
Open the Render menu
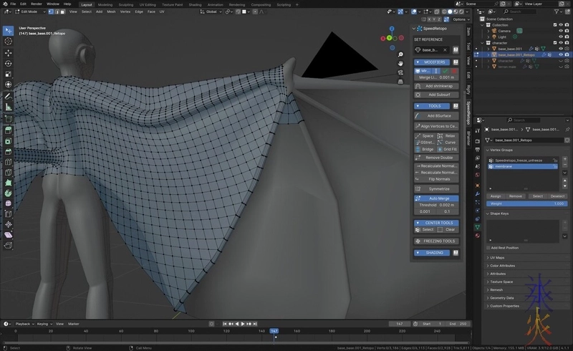coord(36,4)
